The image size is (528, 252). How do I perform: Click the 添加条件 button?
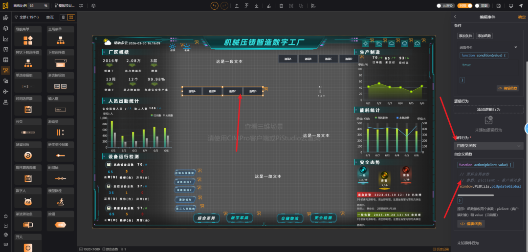point(465,36)
